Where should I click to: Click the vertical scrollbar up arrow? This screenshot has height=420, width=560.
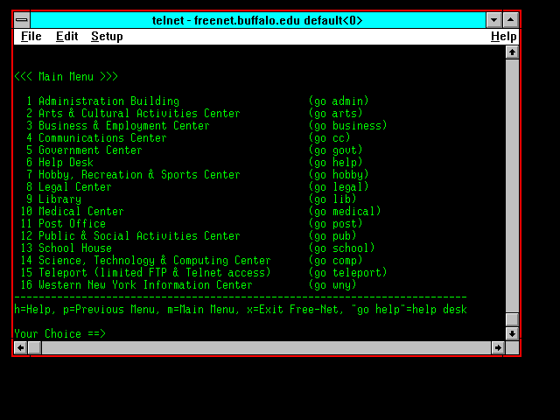pos(512,52)
